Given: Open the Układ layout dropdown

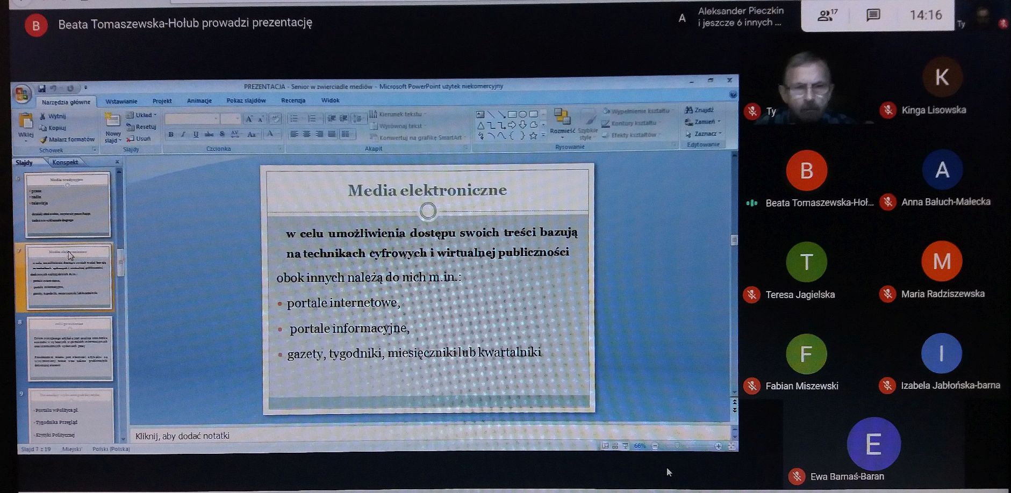Looking at the screenshot, I should (142, 115).
